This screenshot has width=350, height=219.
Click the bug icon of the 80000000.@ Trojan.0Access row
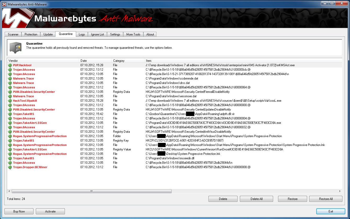[x=10, y=105]
